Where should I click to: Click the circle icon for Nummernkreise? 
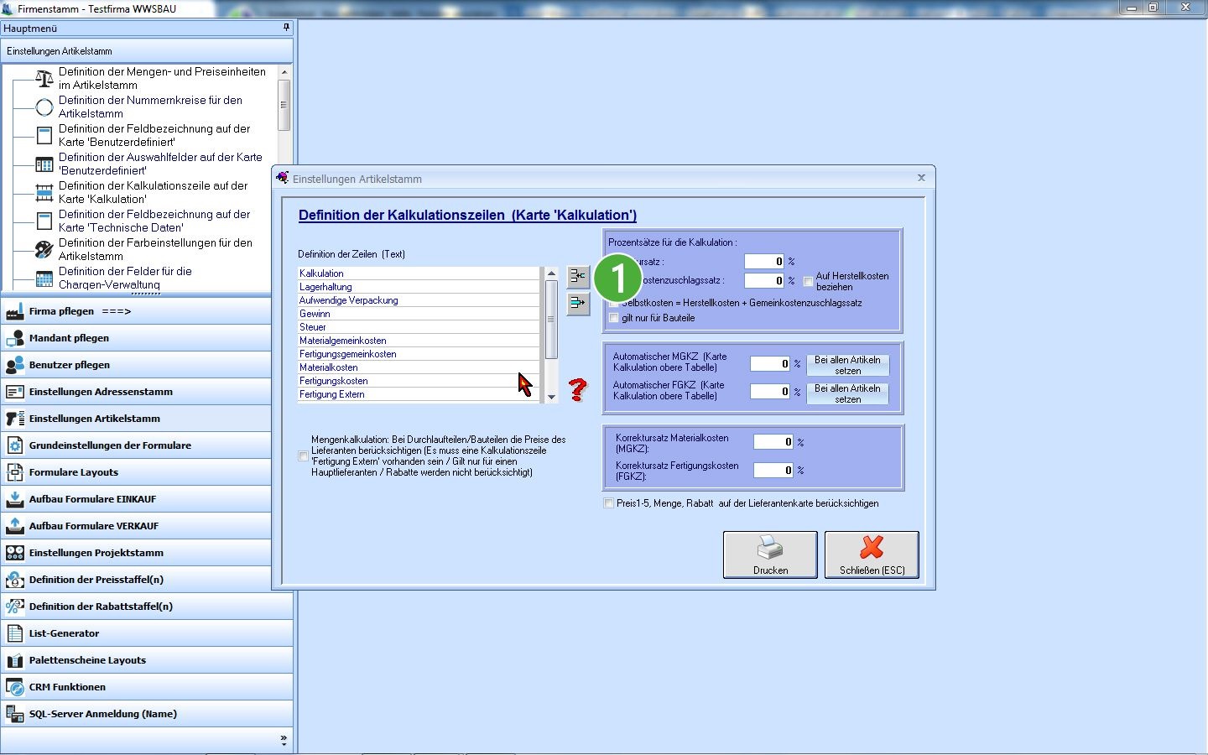(44, 107)
